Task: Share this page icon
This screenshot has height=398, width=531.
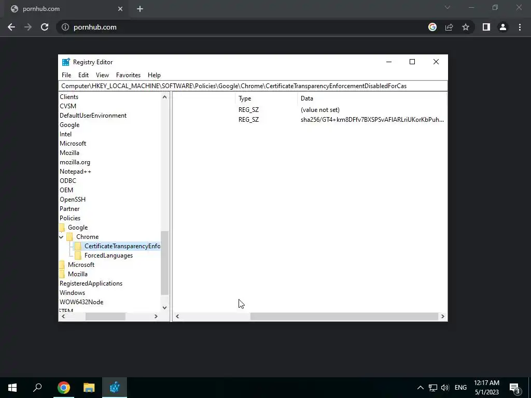Action: pos(449,27)
